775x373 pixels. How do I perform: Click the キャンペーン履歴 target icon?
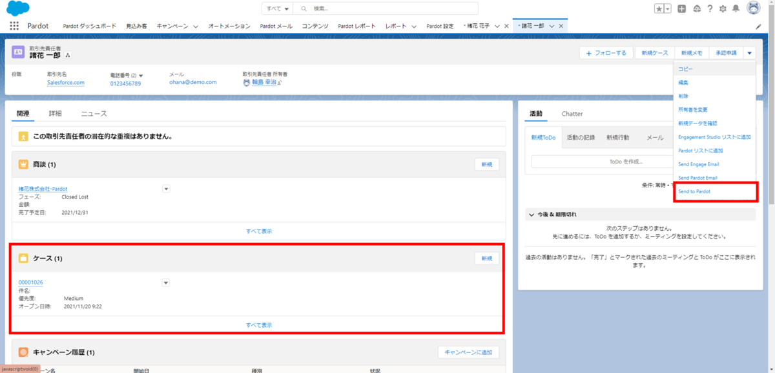click(23, 352)
